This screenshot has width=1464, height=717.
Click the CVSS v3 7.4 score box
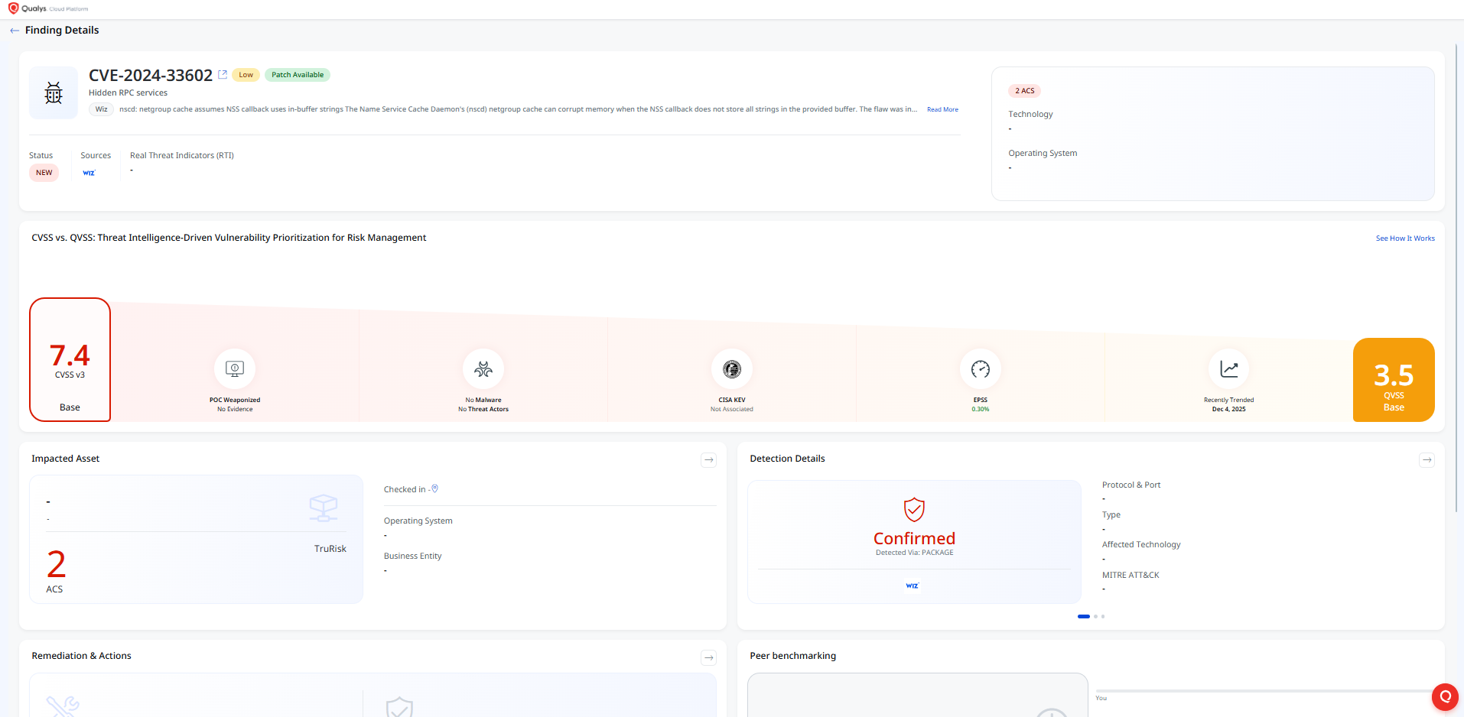pos(70,359)
